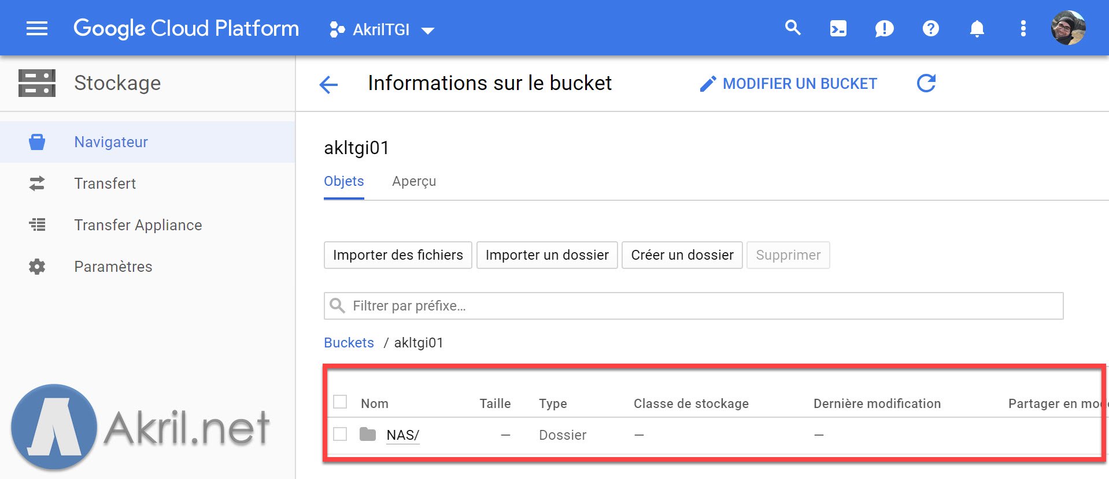Toggle the select-all checkbox in header
Screen dimensions: 1109x479
[x=340, y=402]
